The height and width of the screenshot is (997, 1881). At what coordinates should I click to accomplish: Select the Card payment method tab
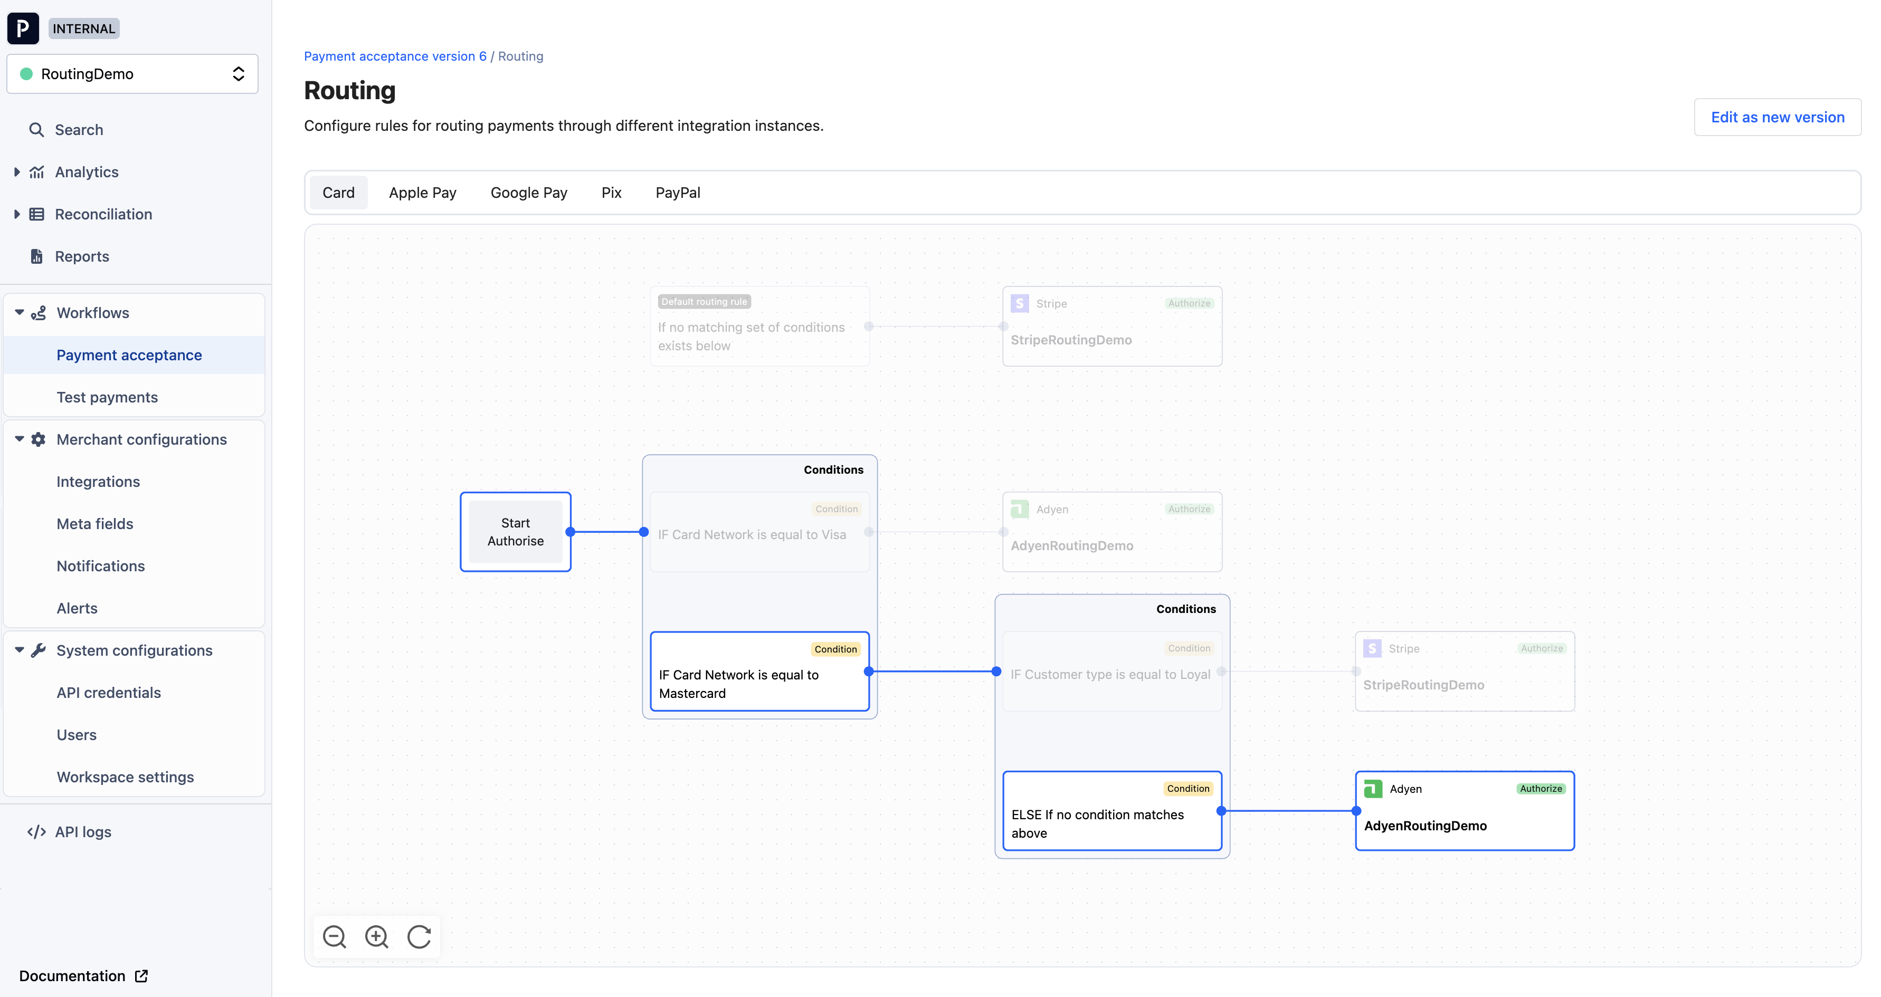pos(339,193)
